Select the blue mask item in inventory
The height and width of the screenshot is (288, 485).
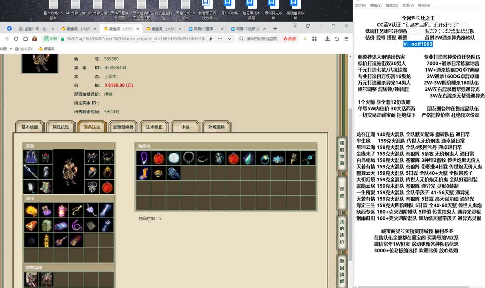tap(278, 158)
